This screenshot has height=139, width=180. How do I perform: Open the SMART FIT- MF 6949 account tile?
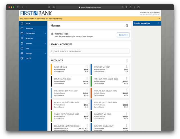click(x=107, y=116)
